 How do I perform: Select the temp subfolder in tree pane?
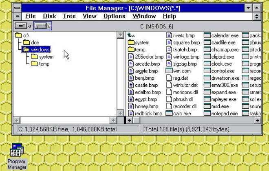pos(40,64)
